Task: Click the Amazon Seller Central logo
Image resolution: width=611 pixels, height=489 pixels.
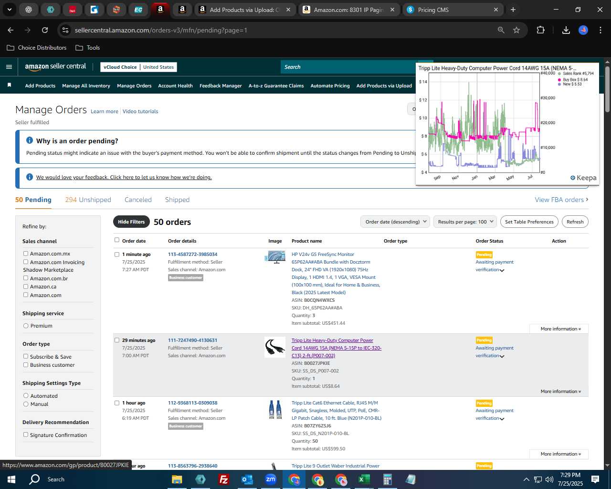Action: pos(55,67)
